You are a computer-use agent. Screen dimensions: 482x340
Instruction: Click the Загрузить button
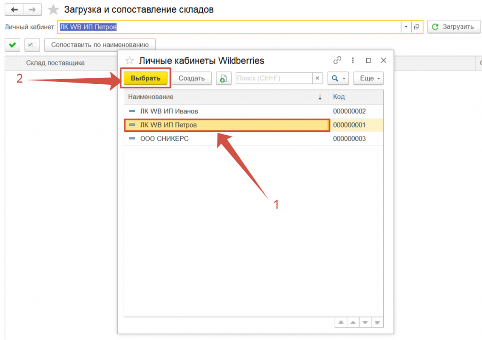(x=453, y=27)
